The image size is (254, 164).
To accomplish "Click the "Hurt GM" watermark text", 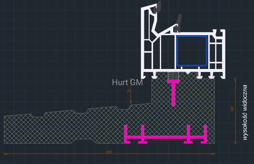I will pyautogui.click(x=127, y=82).
